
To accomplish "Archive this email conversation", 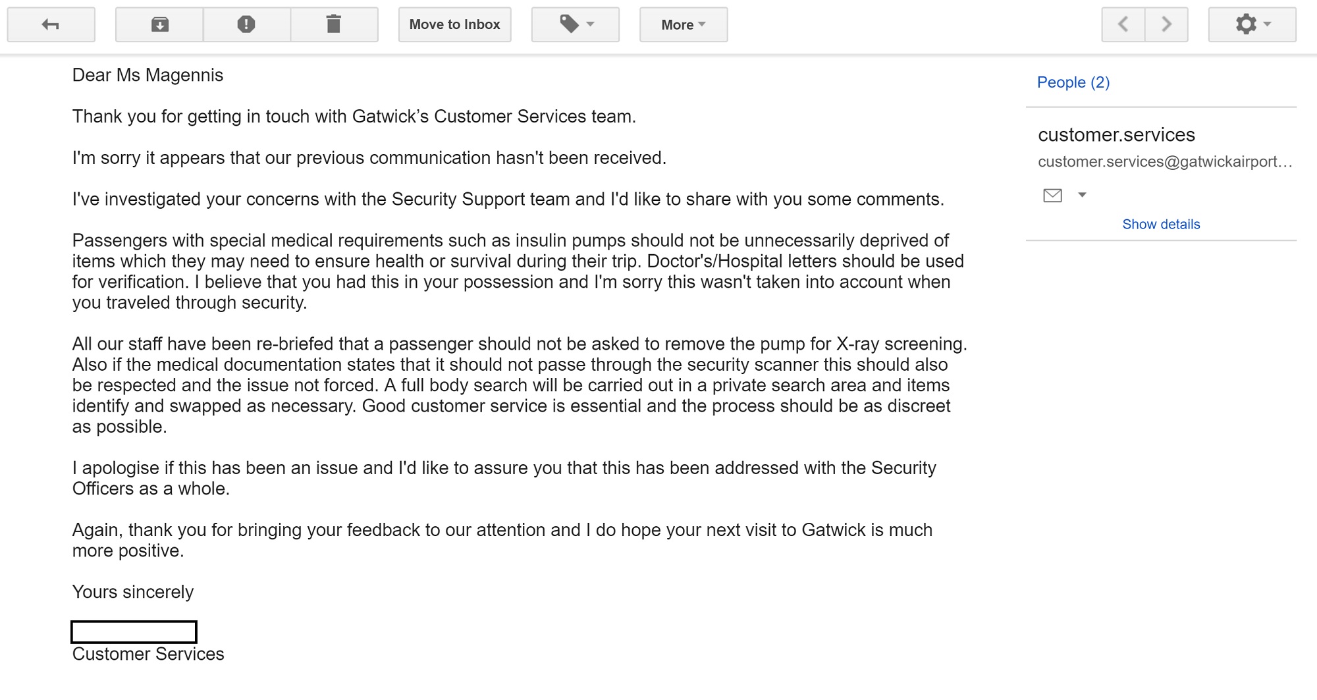I will click(x=159, y=25).
